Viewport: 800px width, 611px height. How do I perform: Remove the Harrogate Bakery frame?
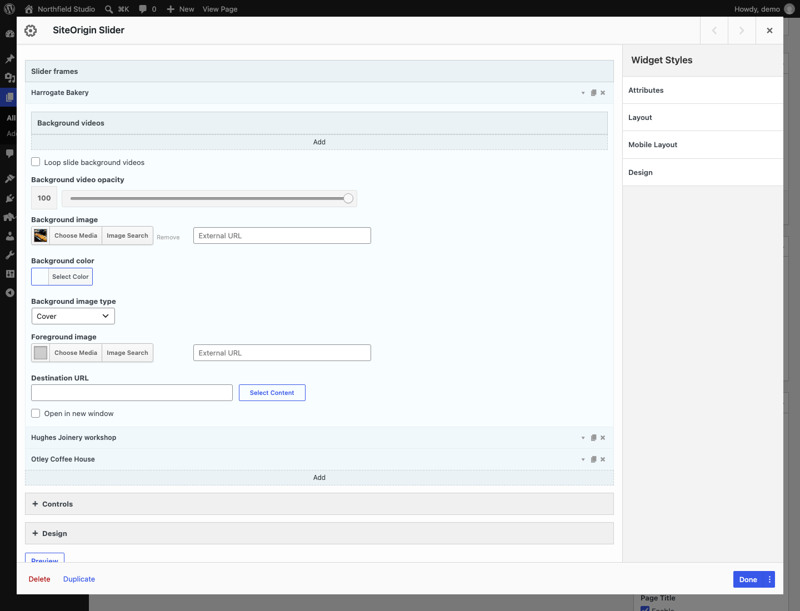click(603, 93)
